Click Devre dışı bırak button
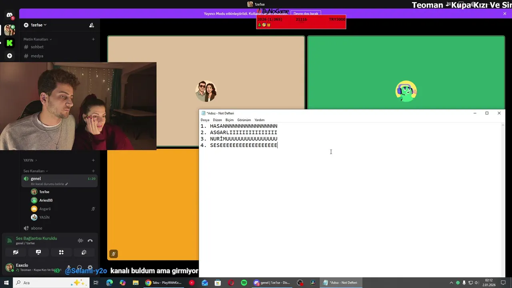512x288 pixels. click(306, 14)
